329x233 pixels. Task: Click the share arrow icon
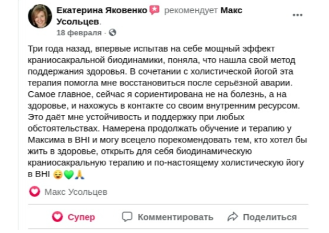pos(233,216)
